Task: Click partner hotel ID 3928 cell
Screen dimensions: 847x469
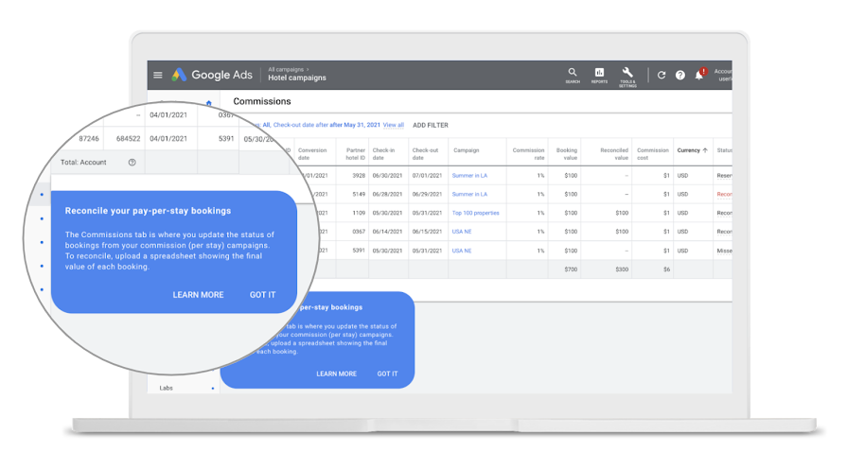Action: pos(359,176)
